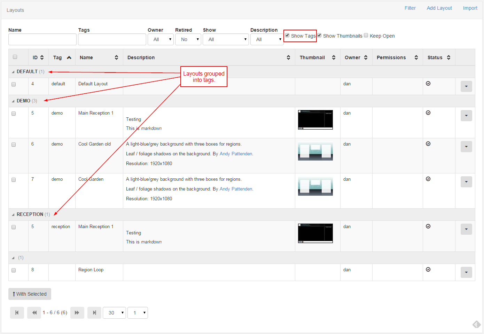Viewport: 484px width, 334px height.
Task: Check the box for Cool Garden row 7
Action: 14,180
